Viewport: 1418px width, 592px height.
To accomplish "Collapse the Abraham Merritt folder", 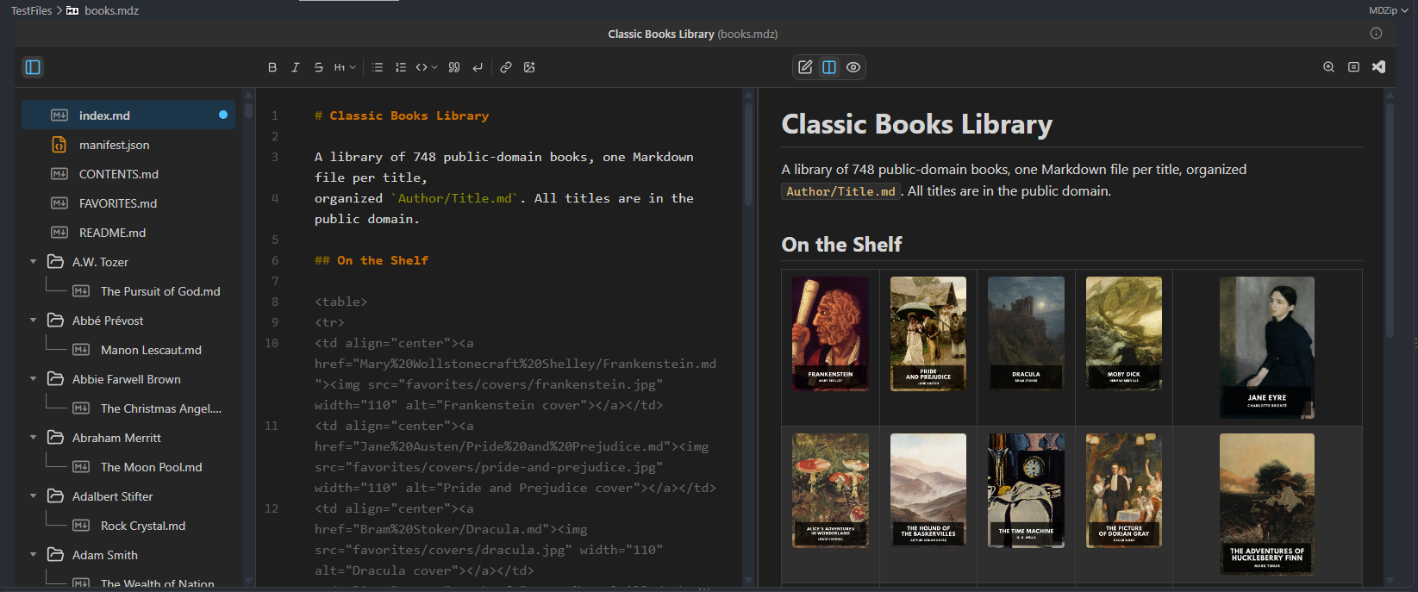I will point(34,438).
